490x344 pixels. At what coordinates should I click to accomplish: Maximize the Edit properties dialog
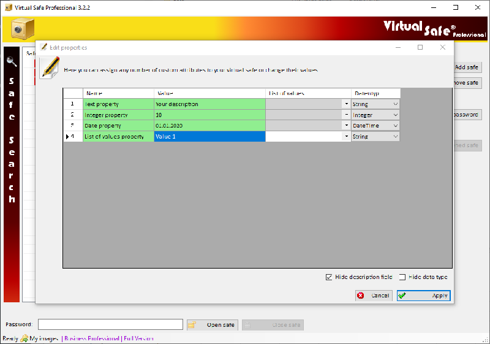tap(420, 47)
